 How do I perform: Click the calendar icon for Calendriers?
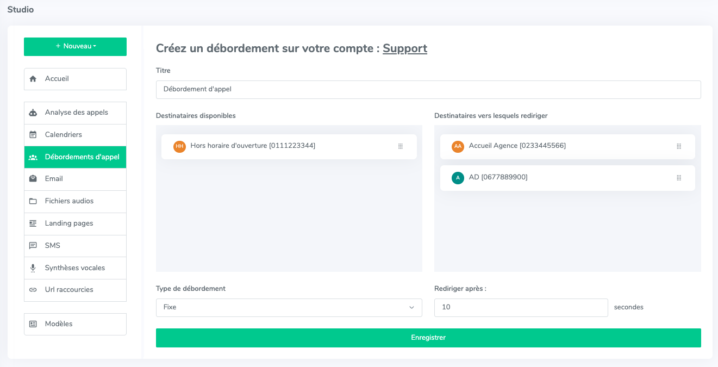tap(33, 135)
